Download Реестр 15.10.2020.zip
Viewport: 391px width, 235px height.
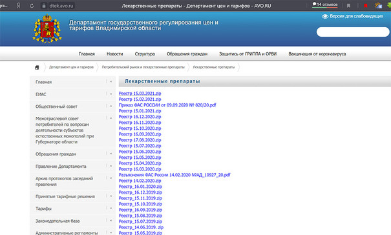pos(140,128)
